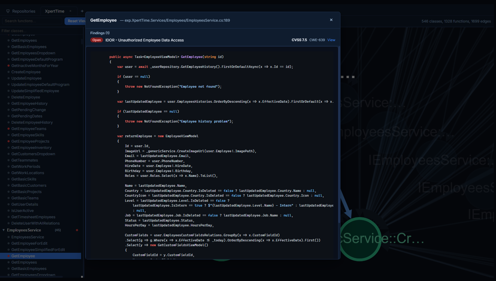This screenshot has height=281, width=496.
Task: Select the XpertTime tab
Action: click(x=54, y=11)
